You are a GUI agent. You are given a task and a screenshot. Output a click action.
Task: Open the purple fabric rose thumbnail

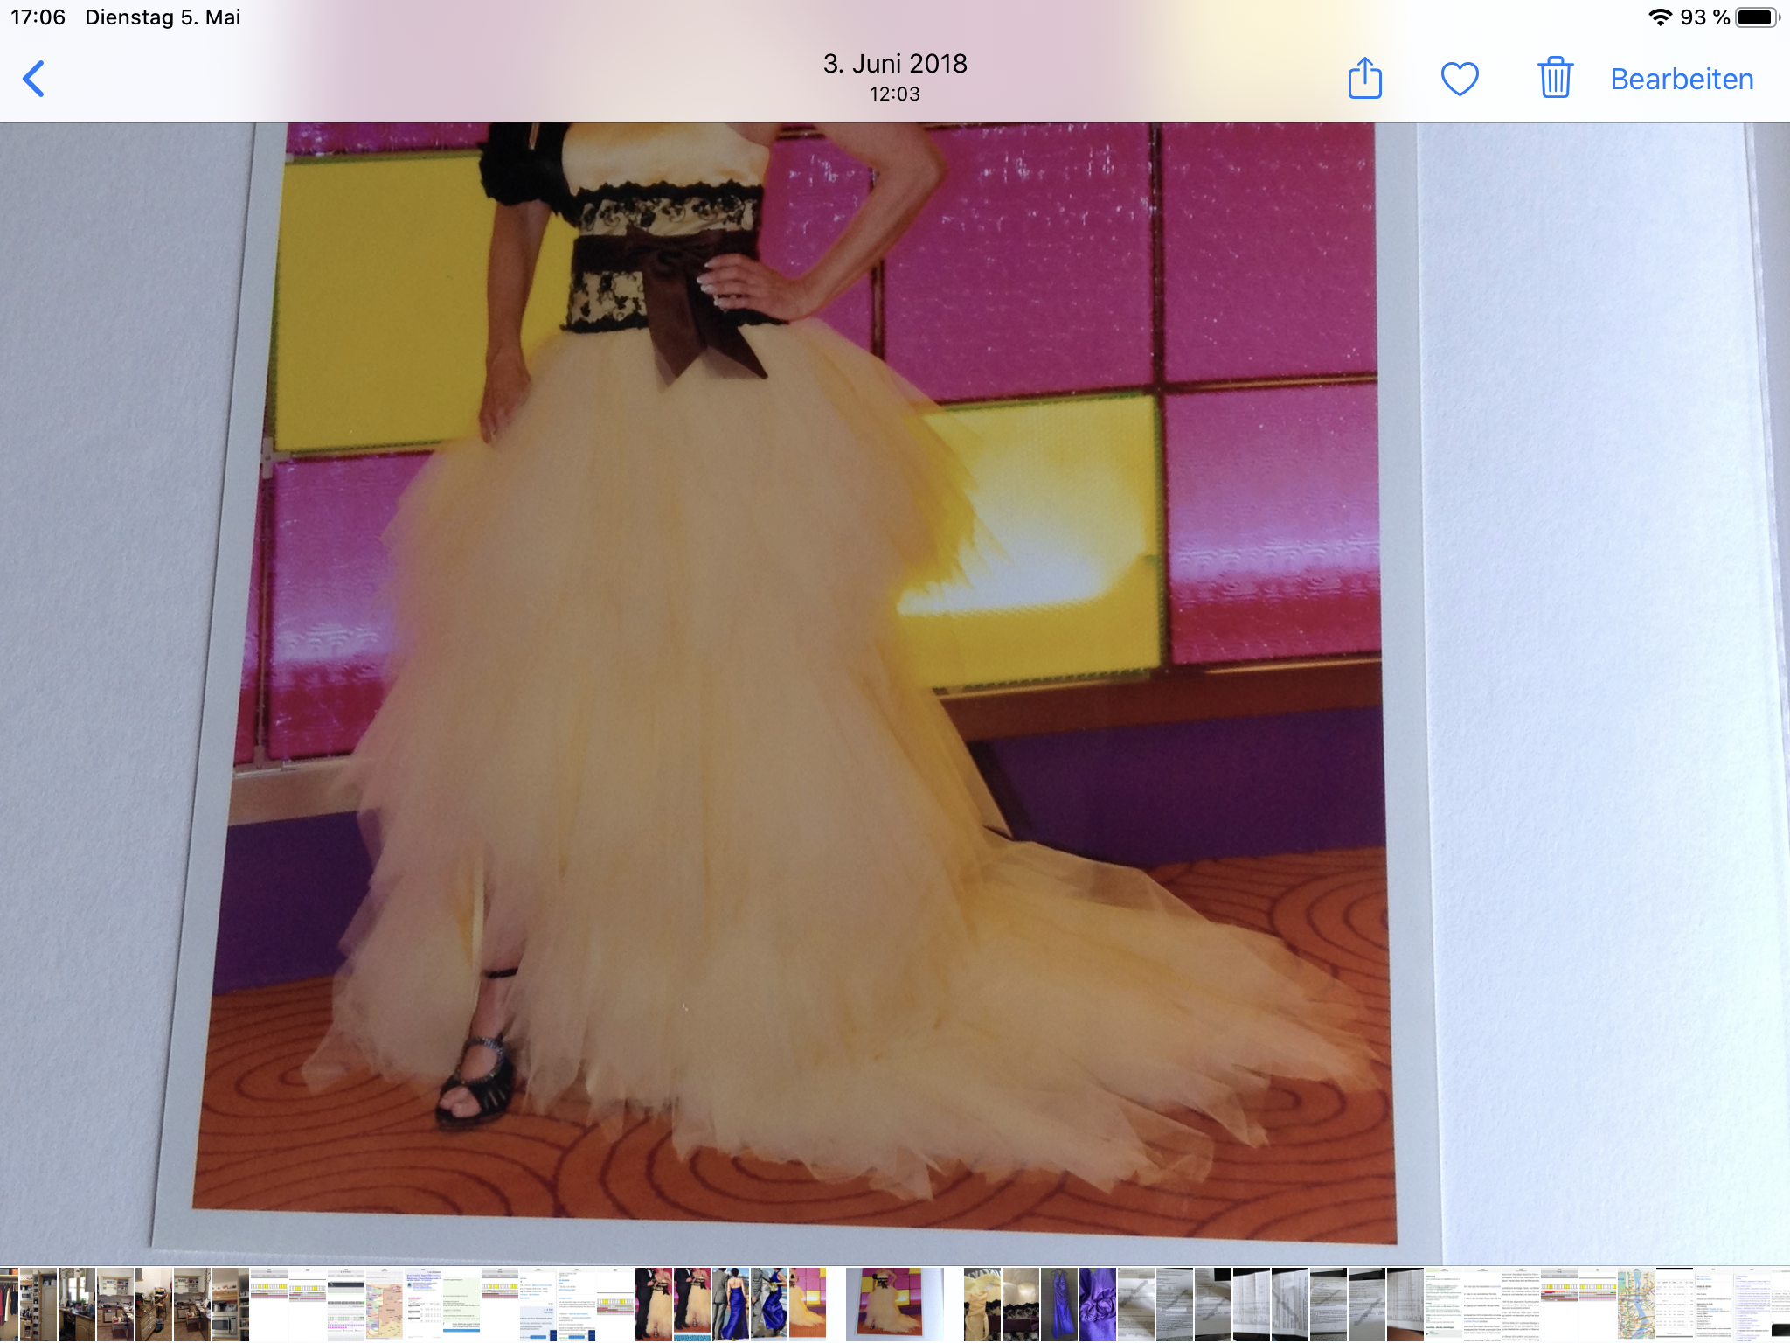click(x=1098, y=1304)
